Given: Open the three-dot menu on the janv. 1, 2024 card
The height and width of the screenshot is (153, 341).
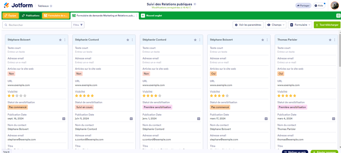Looking at the screenshot, I should click(x=200, y=40).
